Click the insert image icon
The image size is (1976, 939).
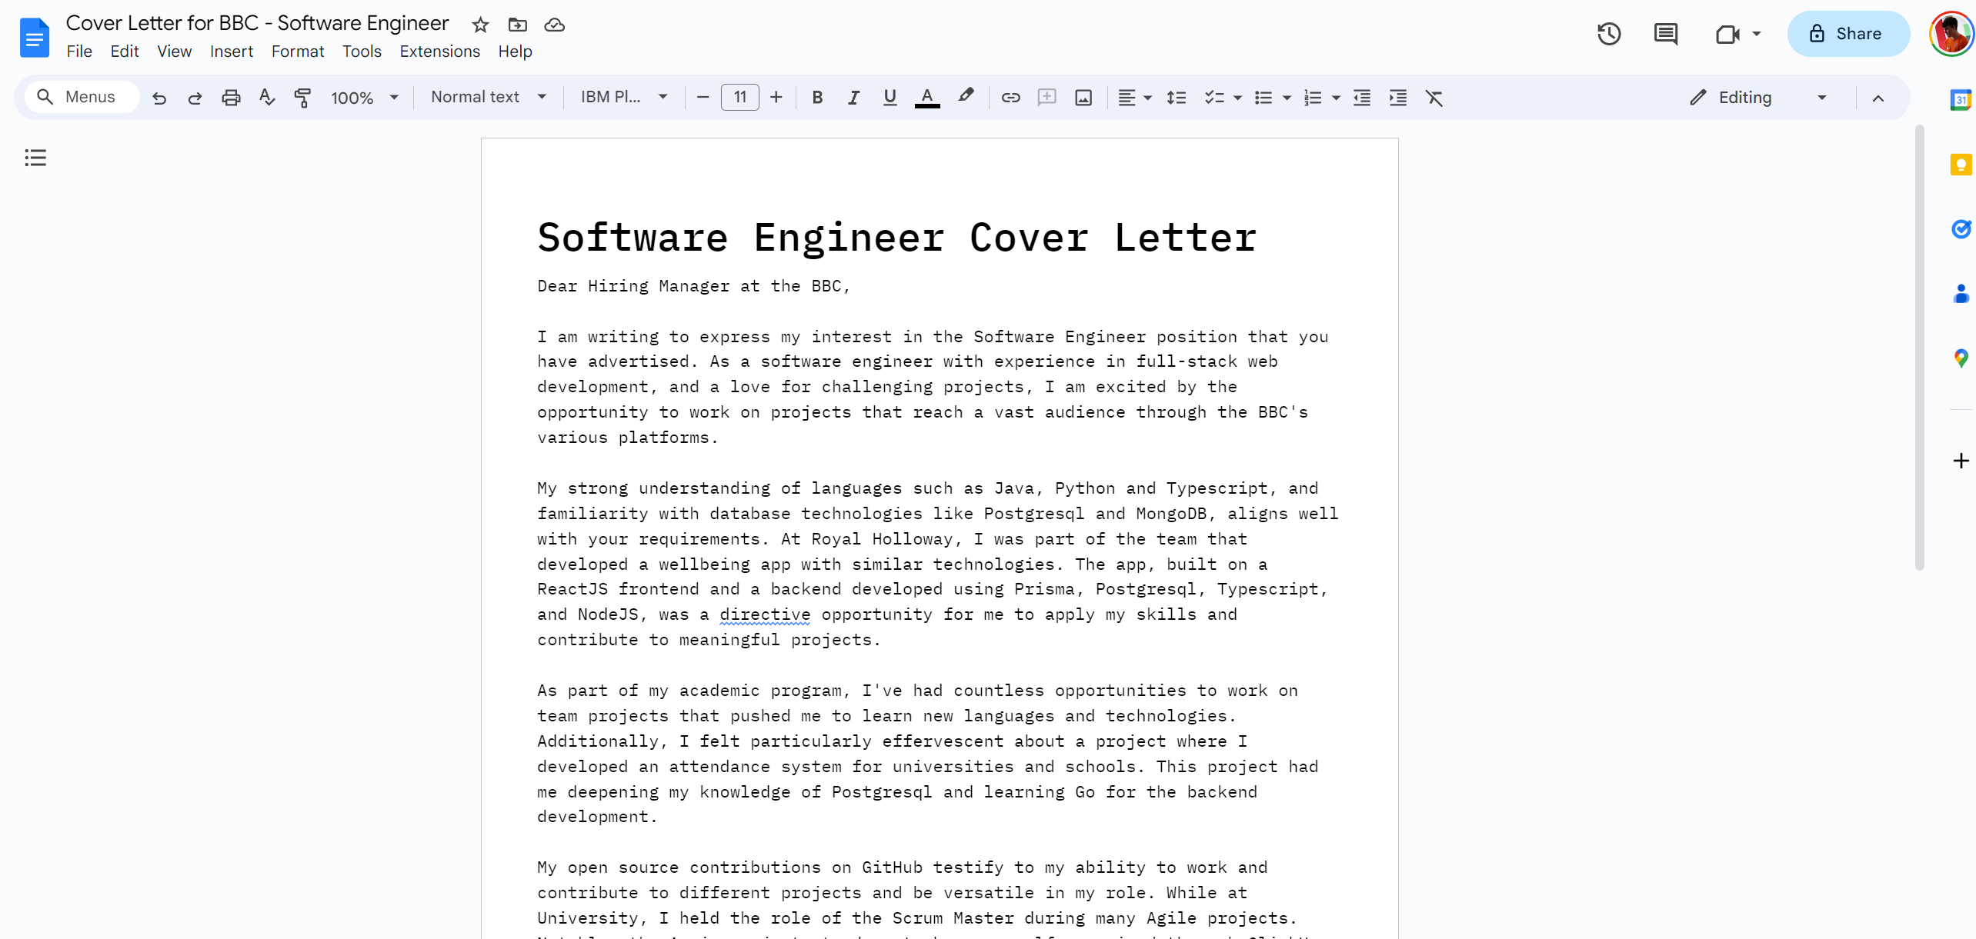pyautogui.click(x=1083, y=98)
